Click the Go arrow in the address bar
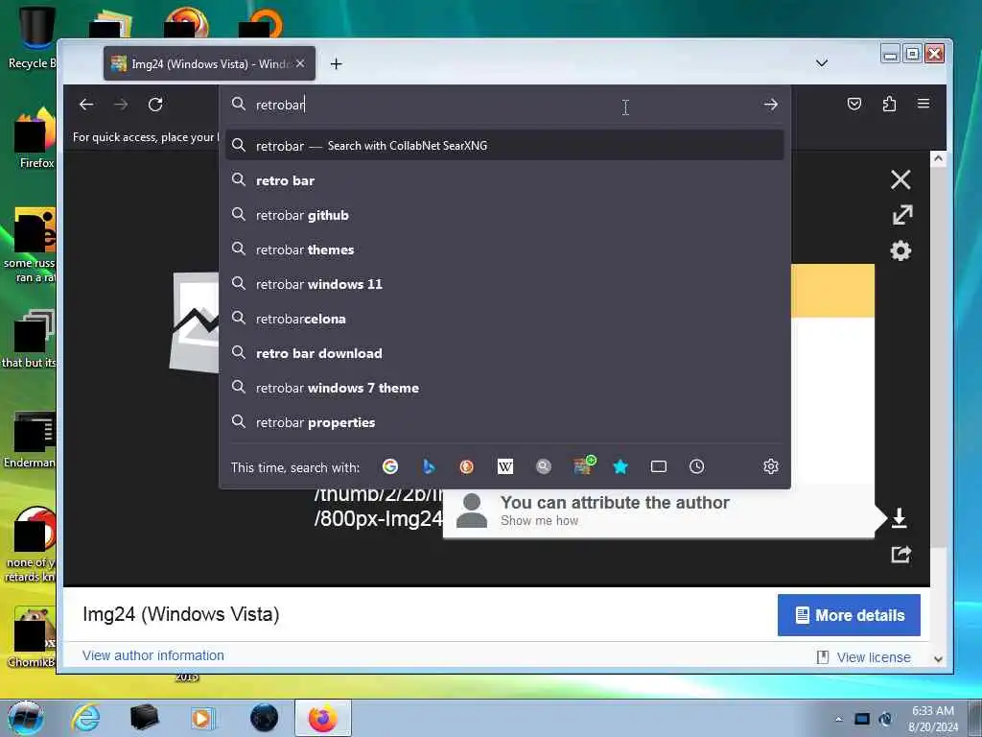Image resolution: width=982 pixels, height=737 pixels. click(x=771, y=105)
